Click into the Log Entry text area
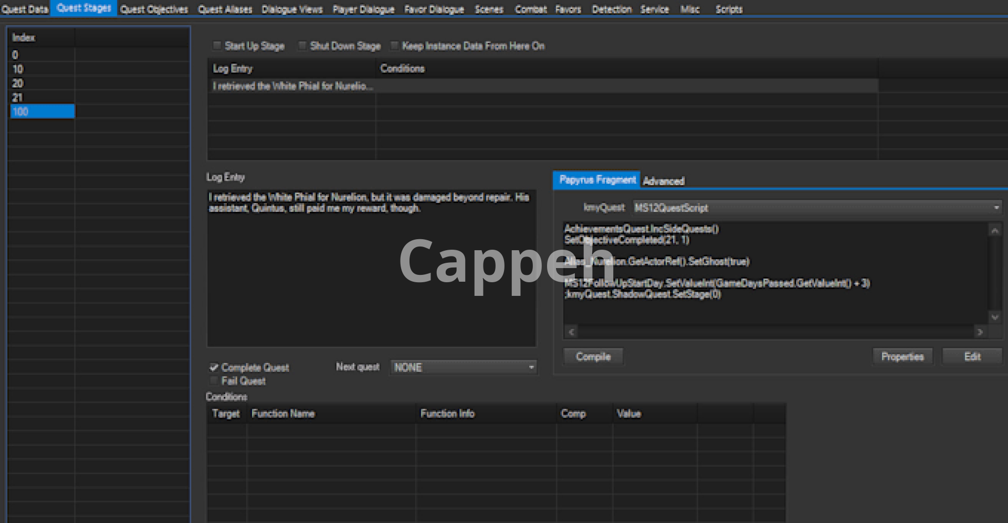The image size is (1008, 523). [x=371, y=273]
